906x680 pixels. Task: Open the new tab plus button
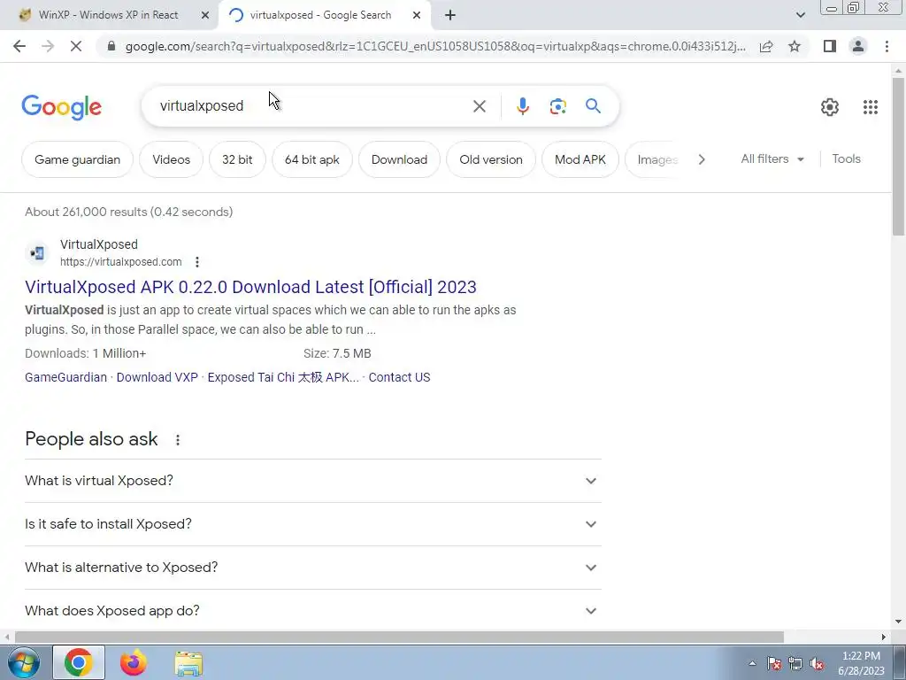450,16
